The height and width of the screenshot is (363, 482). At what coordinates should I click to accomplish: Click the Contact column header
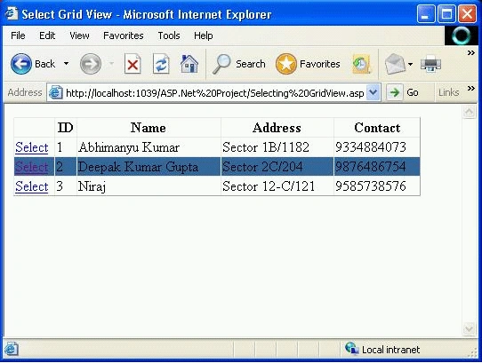coord(377,128)
